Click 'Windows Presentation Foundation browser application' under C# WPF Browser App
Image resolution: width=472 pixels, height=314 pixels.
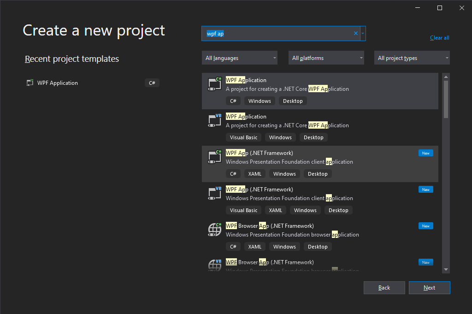pos(292,235)
